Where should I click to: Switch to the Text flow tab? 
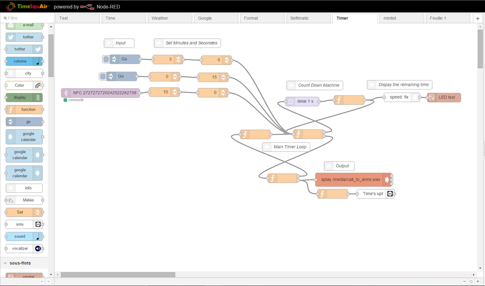[78, 18]
